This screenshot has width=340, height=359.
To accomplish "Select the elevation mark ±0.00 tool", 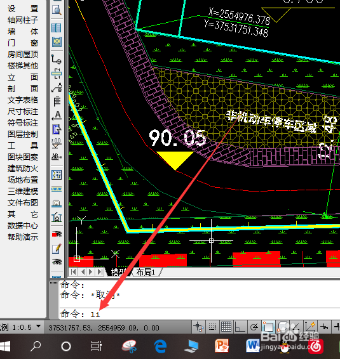I will pos(57,143).
